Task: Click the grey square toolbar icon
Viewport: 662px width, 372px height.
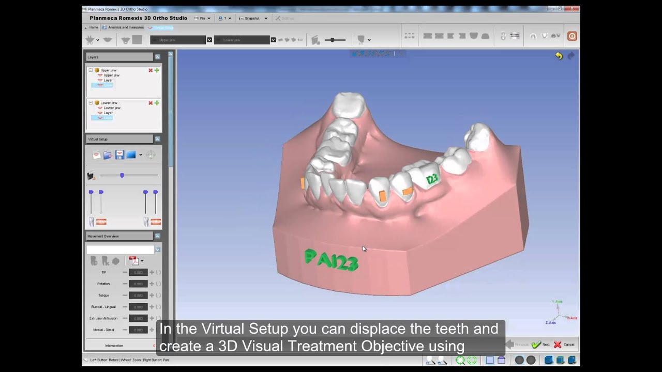Action: [x=137, y=40]
